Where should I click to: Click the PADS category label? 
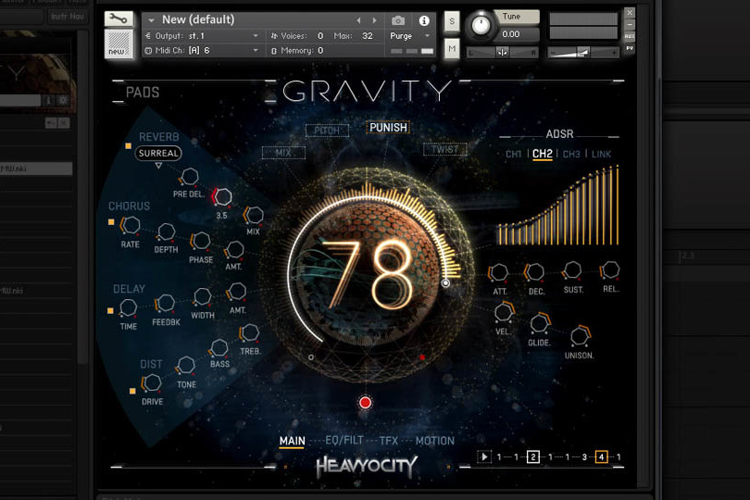coord(143,92)
